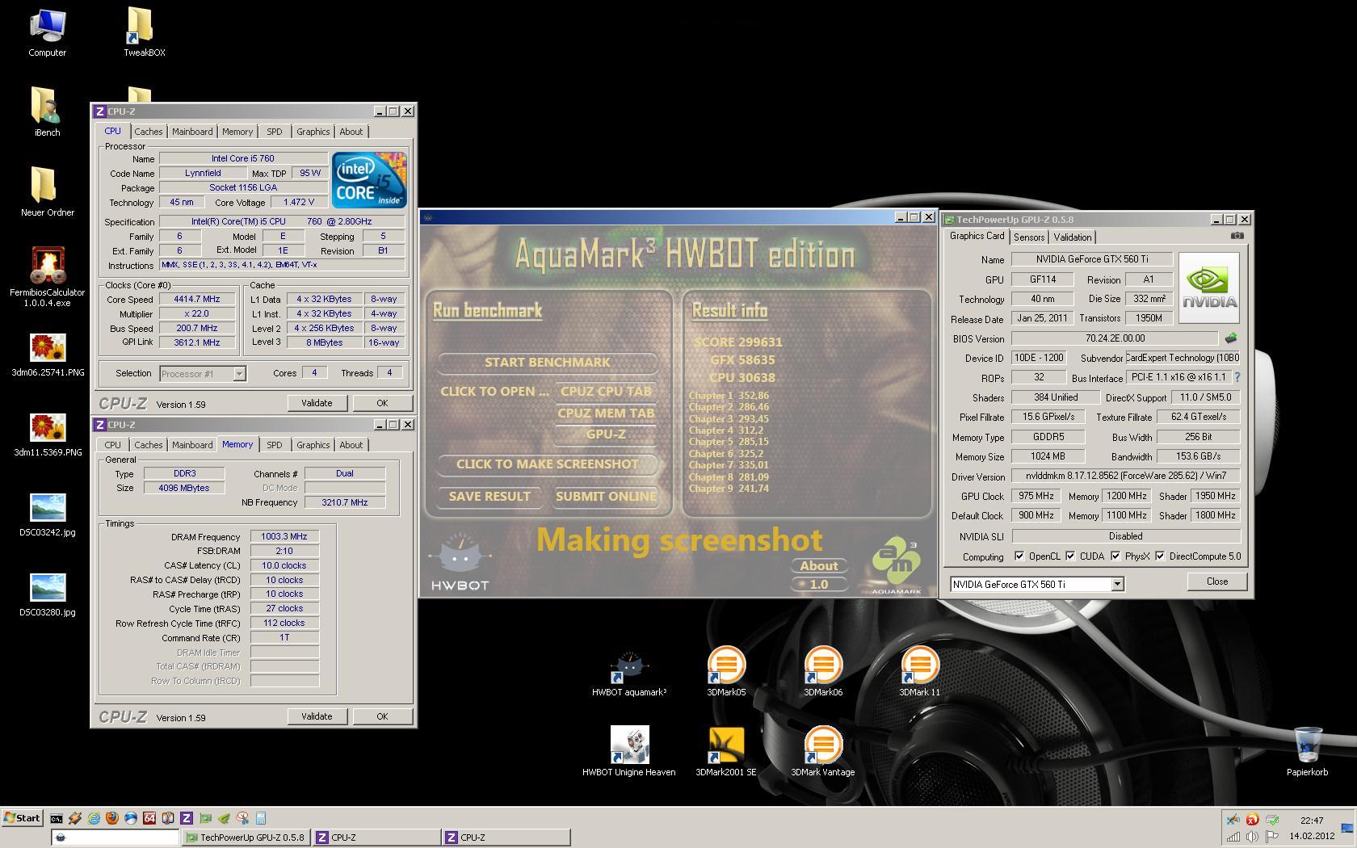Launch 3DMark05 desktop shortcut
This screenshot has width=1357, height=848.
tap(726, 672)
